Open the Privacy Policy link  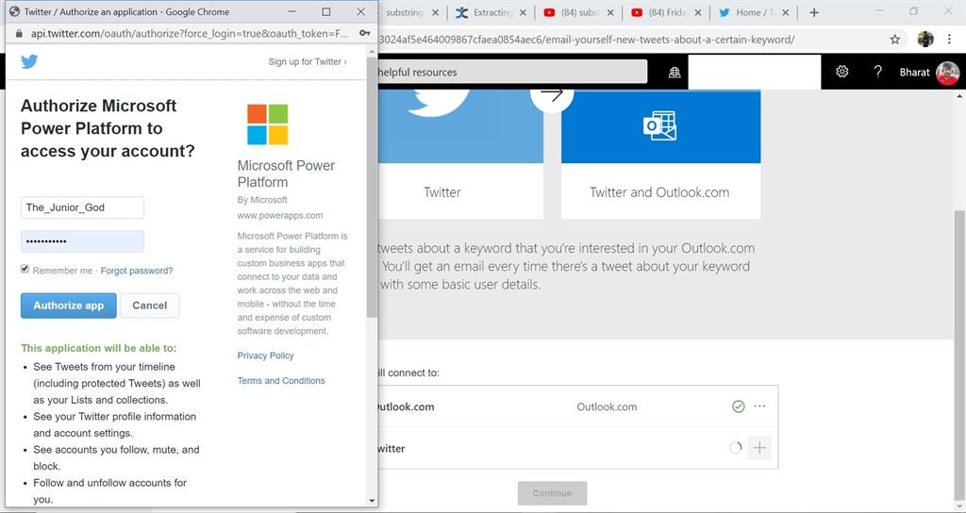(x=265, y=356)
